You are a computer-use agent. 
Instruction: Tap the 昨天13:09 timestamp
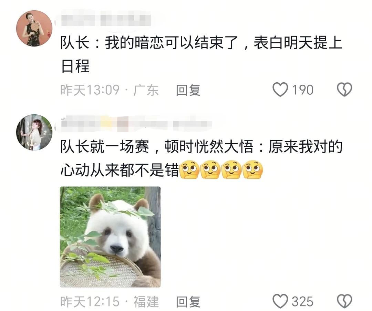[x=90, y=90]
